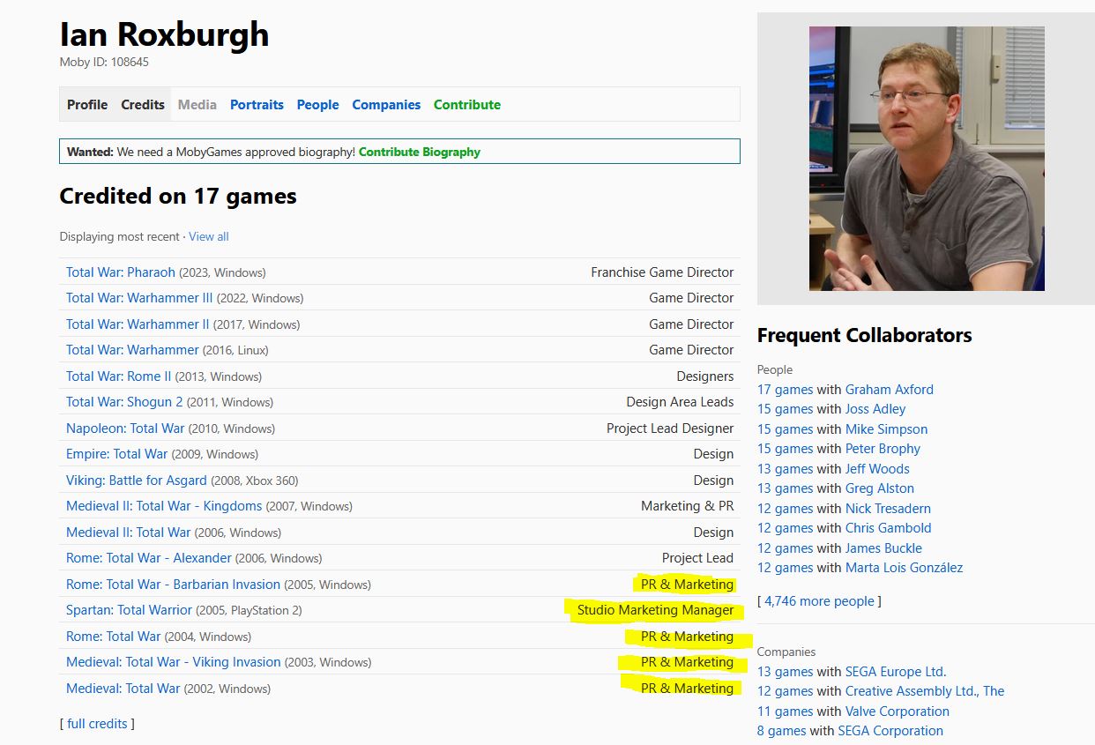Screen dimensions: 1095x745
Task: Open Mike Simpson's profile
Action: point(886,429)
